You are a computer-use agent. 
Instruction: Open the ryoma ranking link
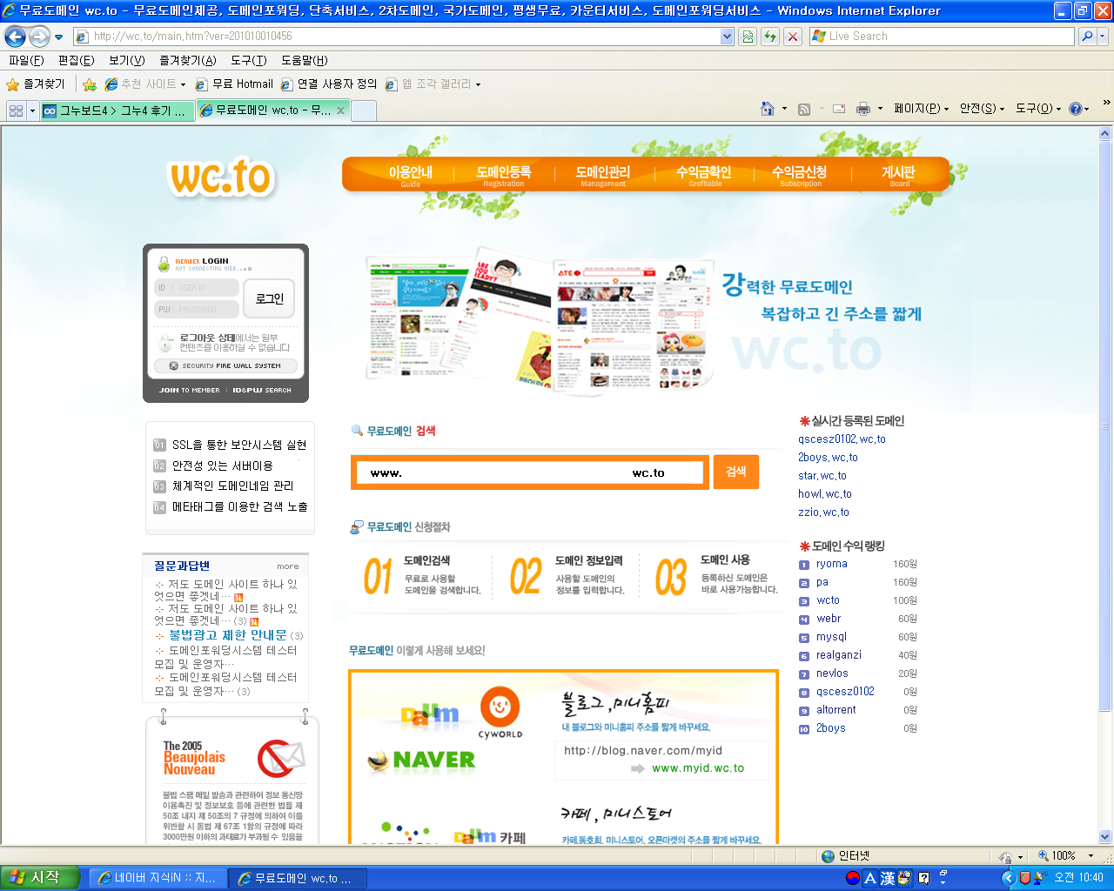832,564
